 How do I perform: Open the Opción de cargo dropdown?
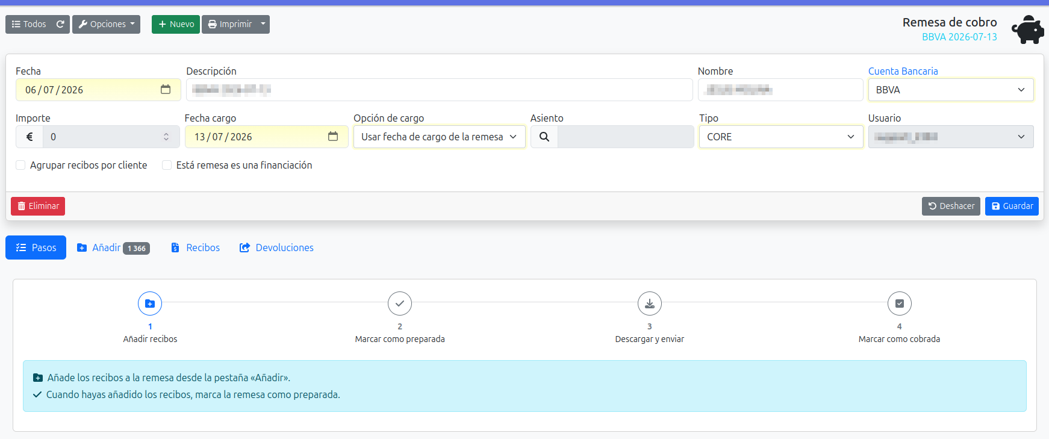tap(439, 137)
